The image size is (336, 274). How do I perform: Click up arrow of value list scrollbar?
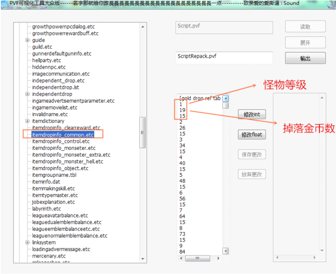(226, 98)
